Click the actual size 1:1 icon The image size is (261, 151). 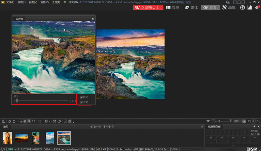[255, 121]
